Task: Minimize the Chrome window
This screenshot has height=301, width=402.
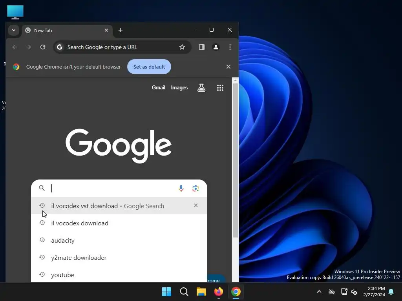Action: (194, 30)
